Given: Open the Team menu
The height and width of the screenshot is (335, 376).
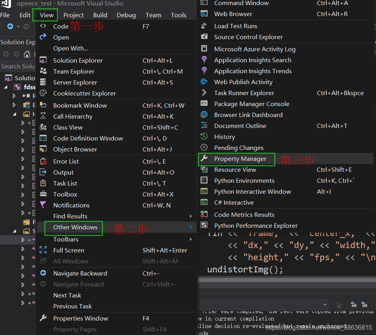Looking at the screenshot, I should 154,15.
